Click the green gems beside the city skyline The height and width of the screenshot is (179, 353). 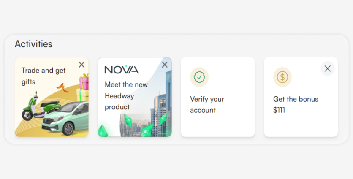point(149,129)
